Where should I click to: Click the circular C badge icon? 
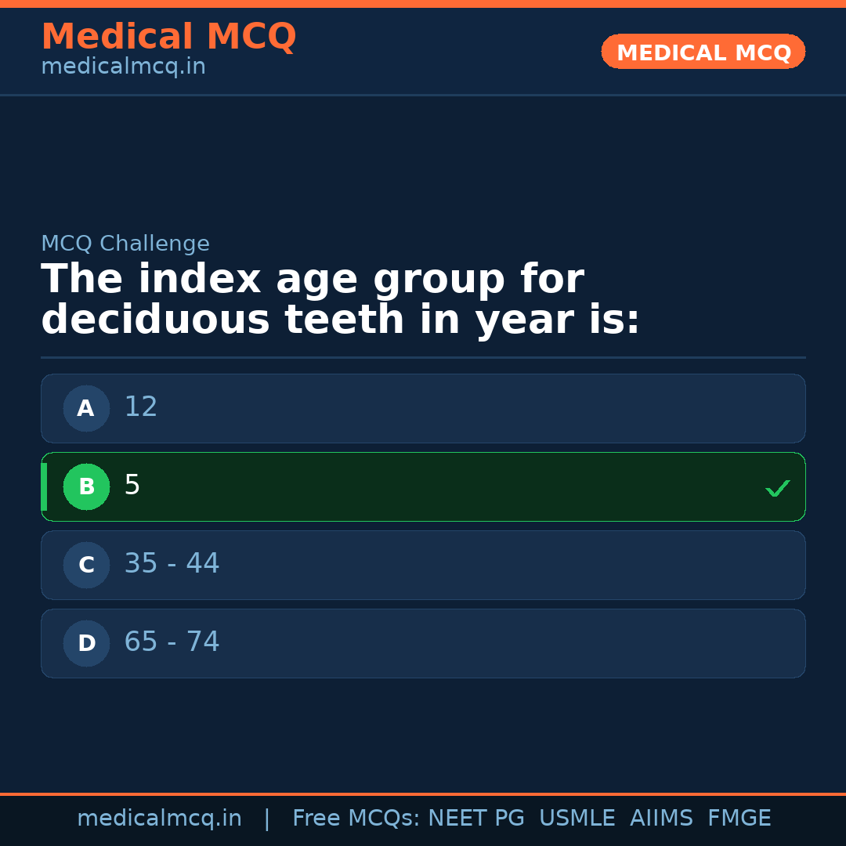tap(86, 565)
